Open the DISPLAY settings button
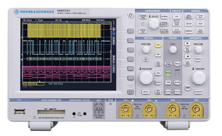Screen dimensions: 222x136 [189, 31]
